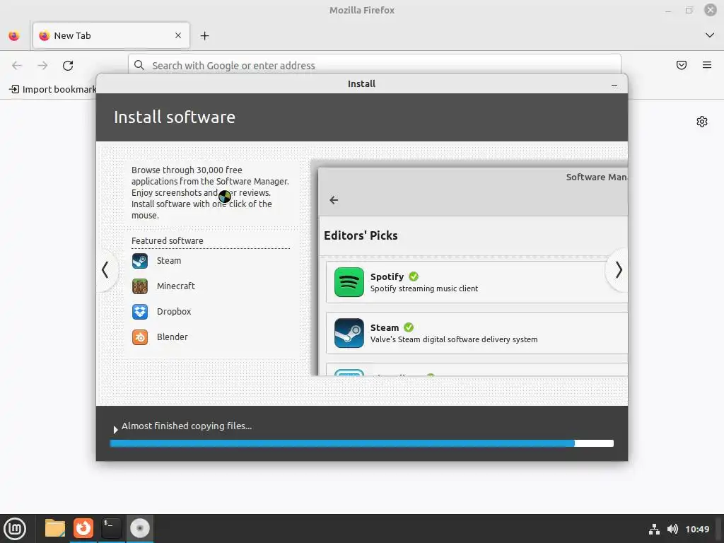Click 'Valve's Steam digital software delivery system' text

tap(454, 339)
